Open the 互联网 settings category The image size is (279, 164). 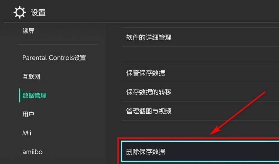(31, 76)
